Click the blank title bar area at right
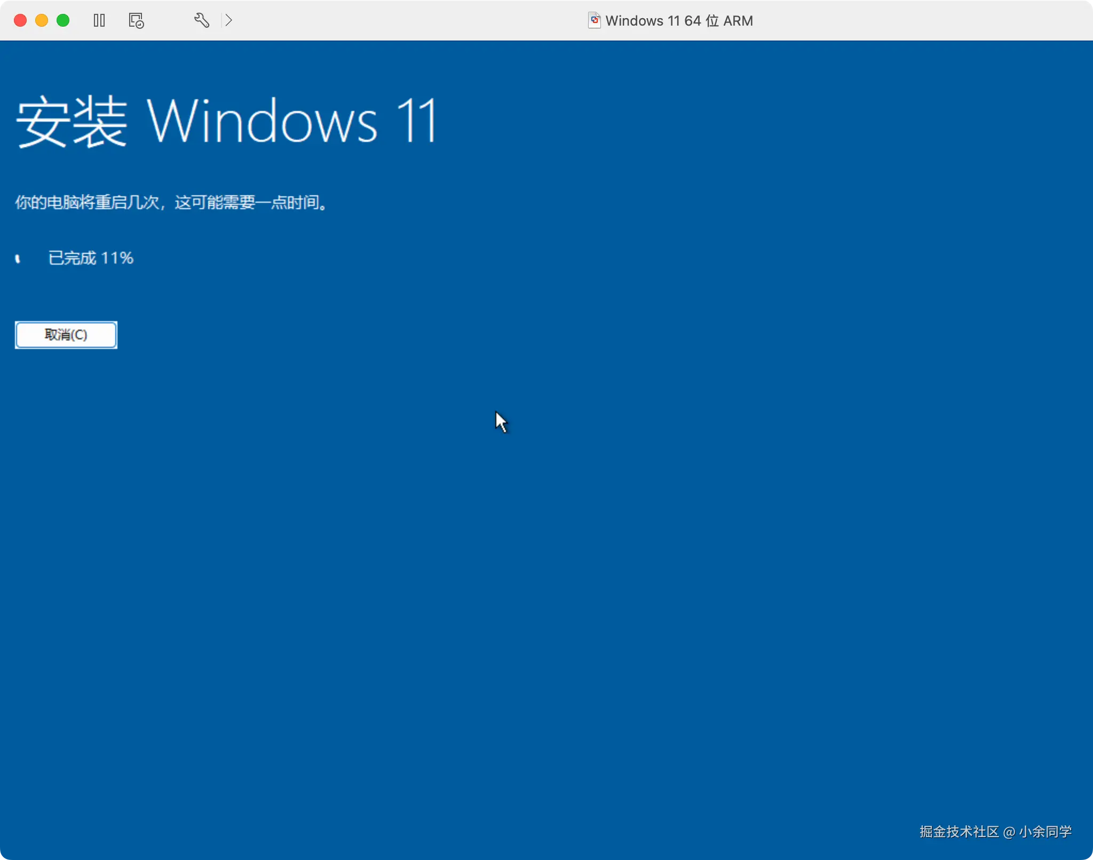The width and height of the screenshot is (1093, 860). (x=934, y=20)
